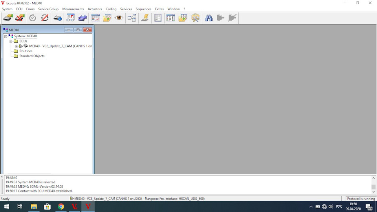
Task: Open the measurement chart window icon
Action: (x=95, y=18)
